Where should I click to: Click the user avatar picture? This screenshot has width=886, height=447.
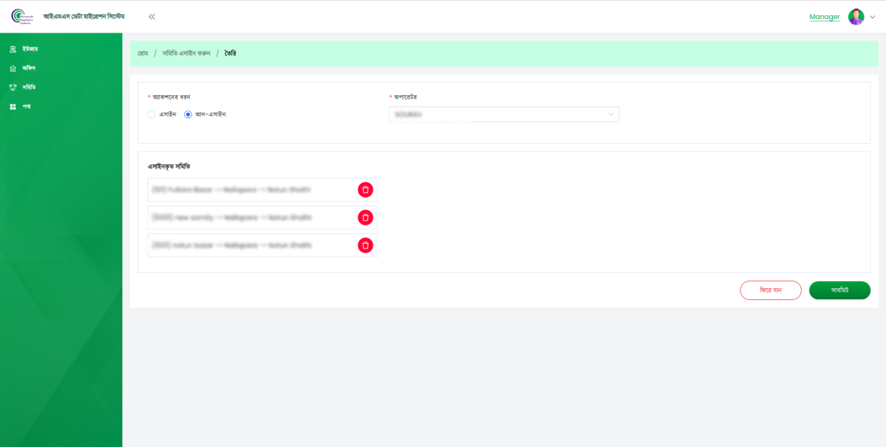(856, 17)
